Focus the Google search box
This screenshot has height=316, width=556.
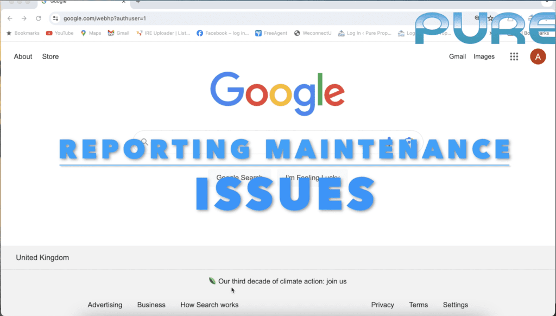[x=278, y=142]
